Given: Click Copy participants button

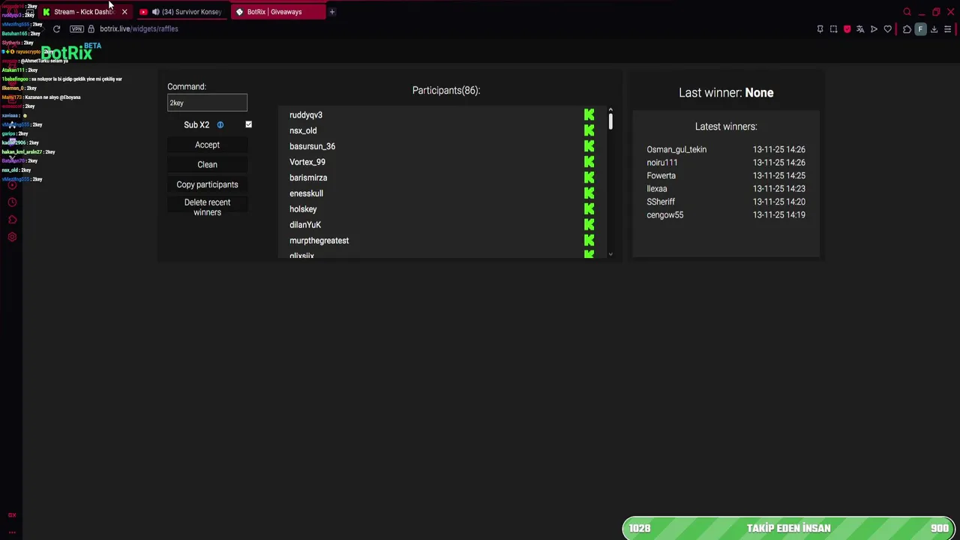Looking at the screenshot, I should (x=207, y=184).
